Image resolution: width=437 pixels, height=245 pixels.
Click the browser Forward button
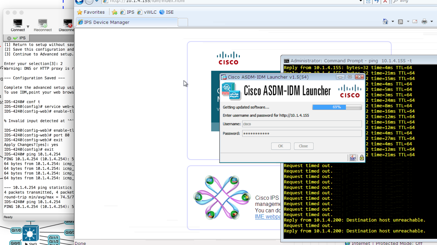pos(89,1)
